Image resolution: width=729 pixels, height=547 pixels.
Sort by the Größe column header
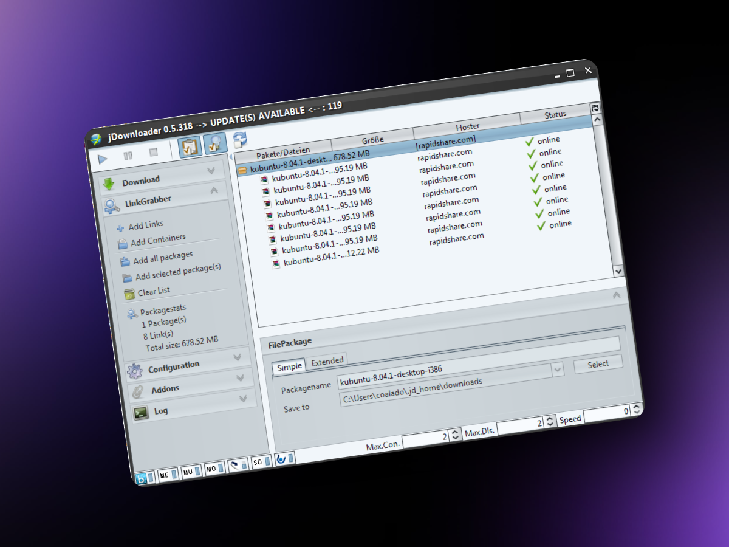(372, 140)
